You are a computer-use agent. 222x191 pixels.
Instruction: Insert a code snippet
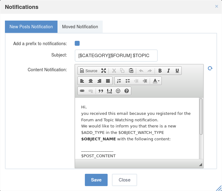point(109,91)
